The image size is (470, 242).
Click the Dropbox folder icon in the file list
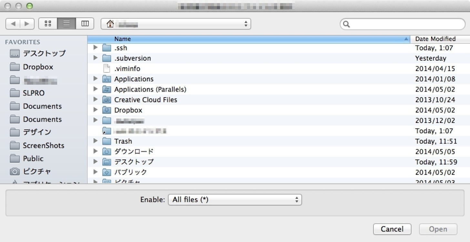click(107, 110)
